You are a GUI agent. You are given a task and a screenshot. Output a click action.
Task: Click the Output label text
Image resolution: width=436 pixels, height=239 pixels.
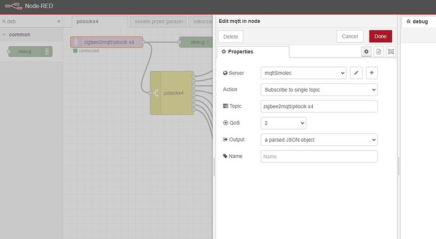pos(236,139)
